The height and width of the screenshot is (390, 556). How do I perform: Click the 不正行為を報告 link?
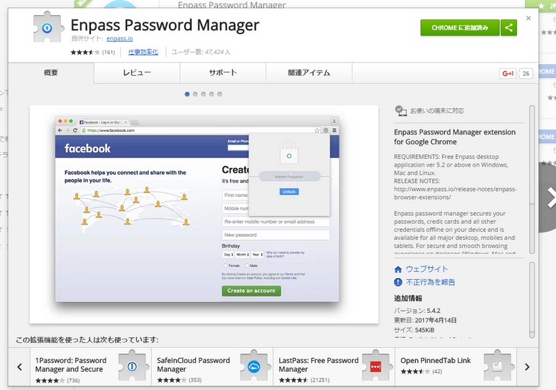(x=430, y=282)
